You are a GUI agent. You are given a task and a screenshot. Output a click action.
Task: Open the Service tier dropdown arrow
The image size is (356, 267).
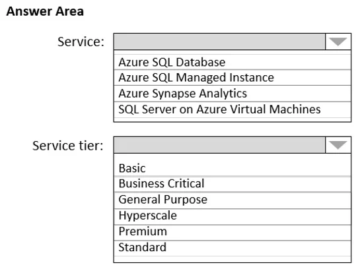click(x=338, y=145)
